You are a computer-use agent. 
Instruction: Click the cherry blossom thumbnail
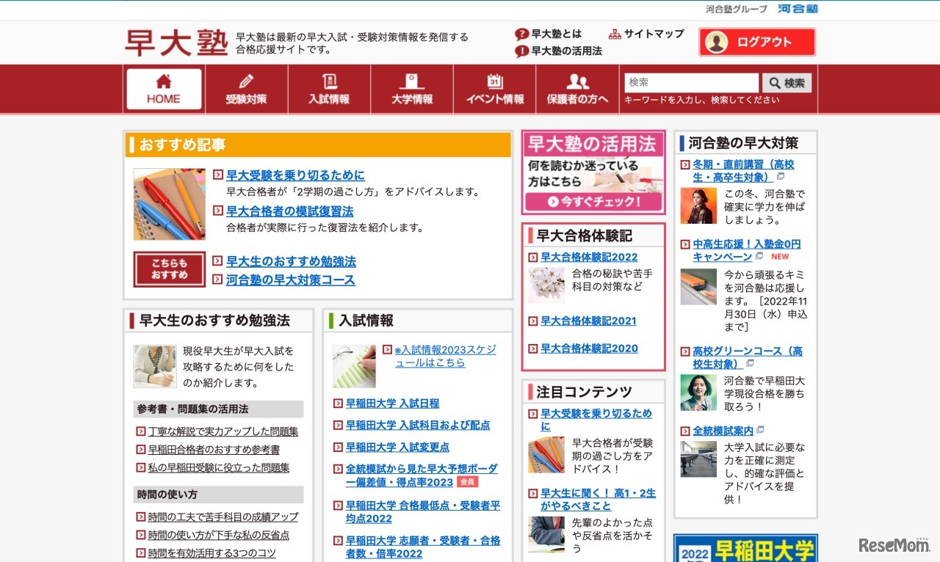(546, 285)
